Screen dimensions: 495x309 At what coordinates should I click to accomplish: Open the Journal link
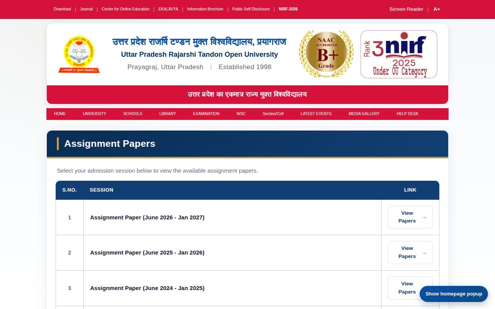86,9
